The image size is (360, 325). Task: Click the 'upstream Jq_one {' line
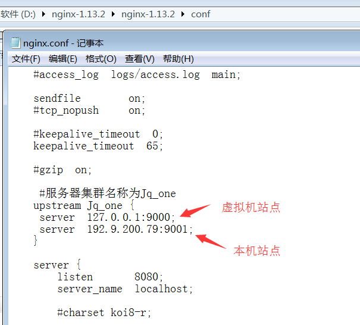[84, 205]
